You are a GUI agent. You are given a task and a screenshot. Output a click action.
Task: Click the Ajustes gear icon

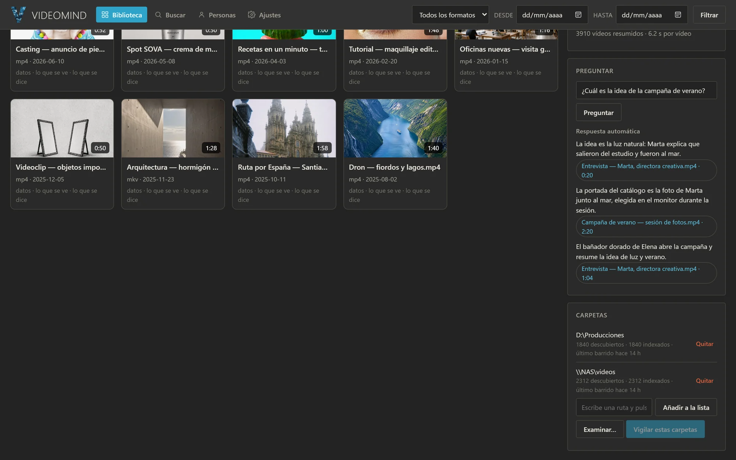coord(251,15)
